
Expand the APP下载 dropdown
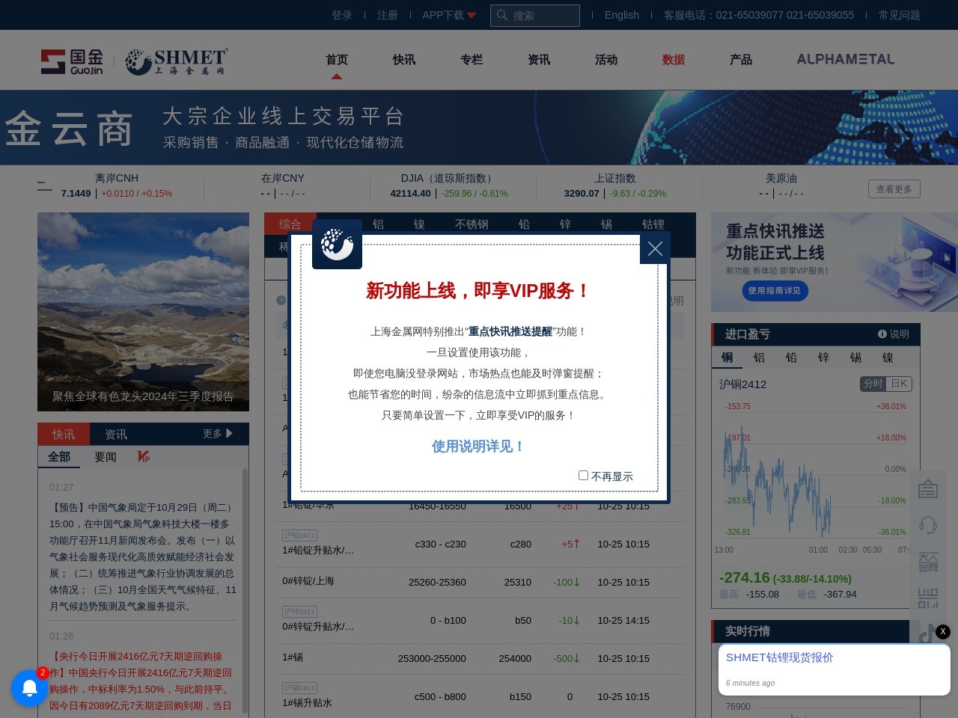[x=448, y=15]
